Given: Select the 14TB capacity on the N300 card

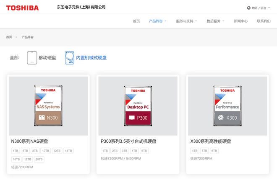Looking at the screenshot, I should pos(68,151).
